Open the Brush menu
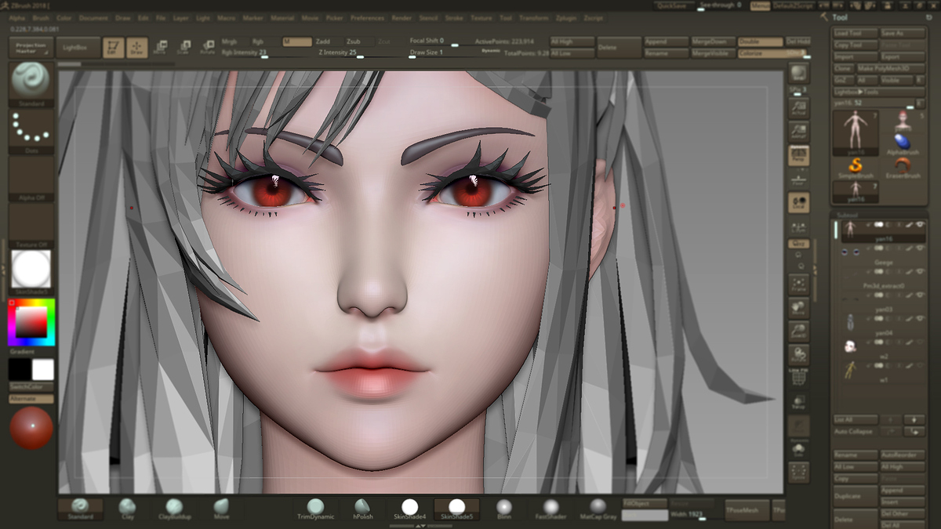The width and height of the screenshot is (941, 529). tap(41, 17)
